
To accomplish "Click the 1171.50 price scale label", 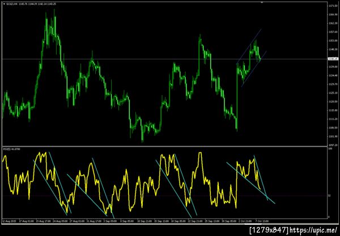I will coord(334,6).
